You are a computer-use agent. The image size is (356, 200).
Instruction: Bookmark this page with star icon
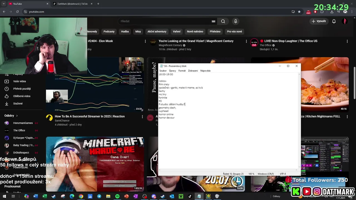(299, 12)
